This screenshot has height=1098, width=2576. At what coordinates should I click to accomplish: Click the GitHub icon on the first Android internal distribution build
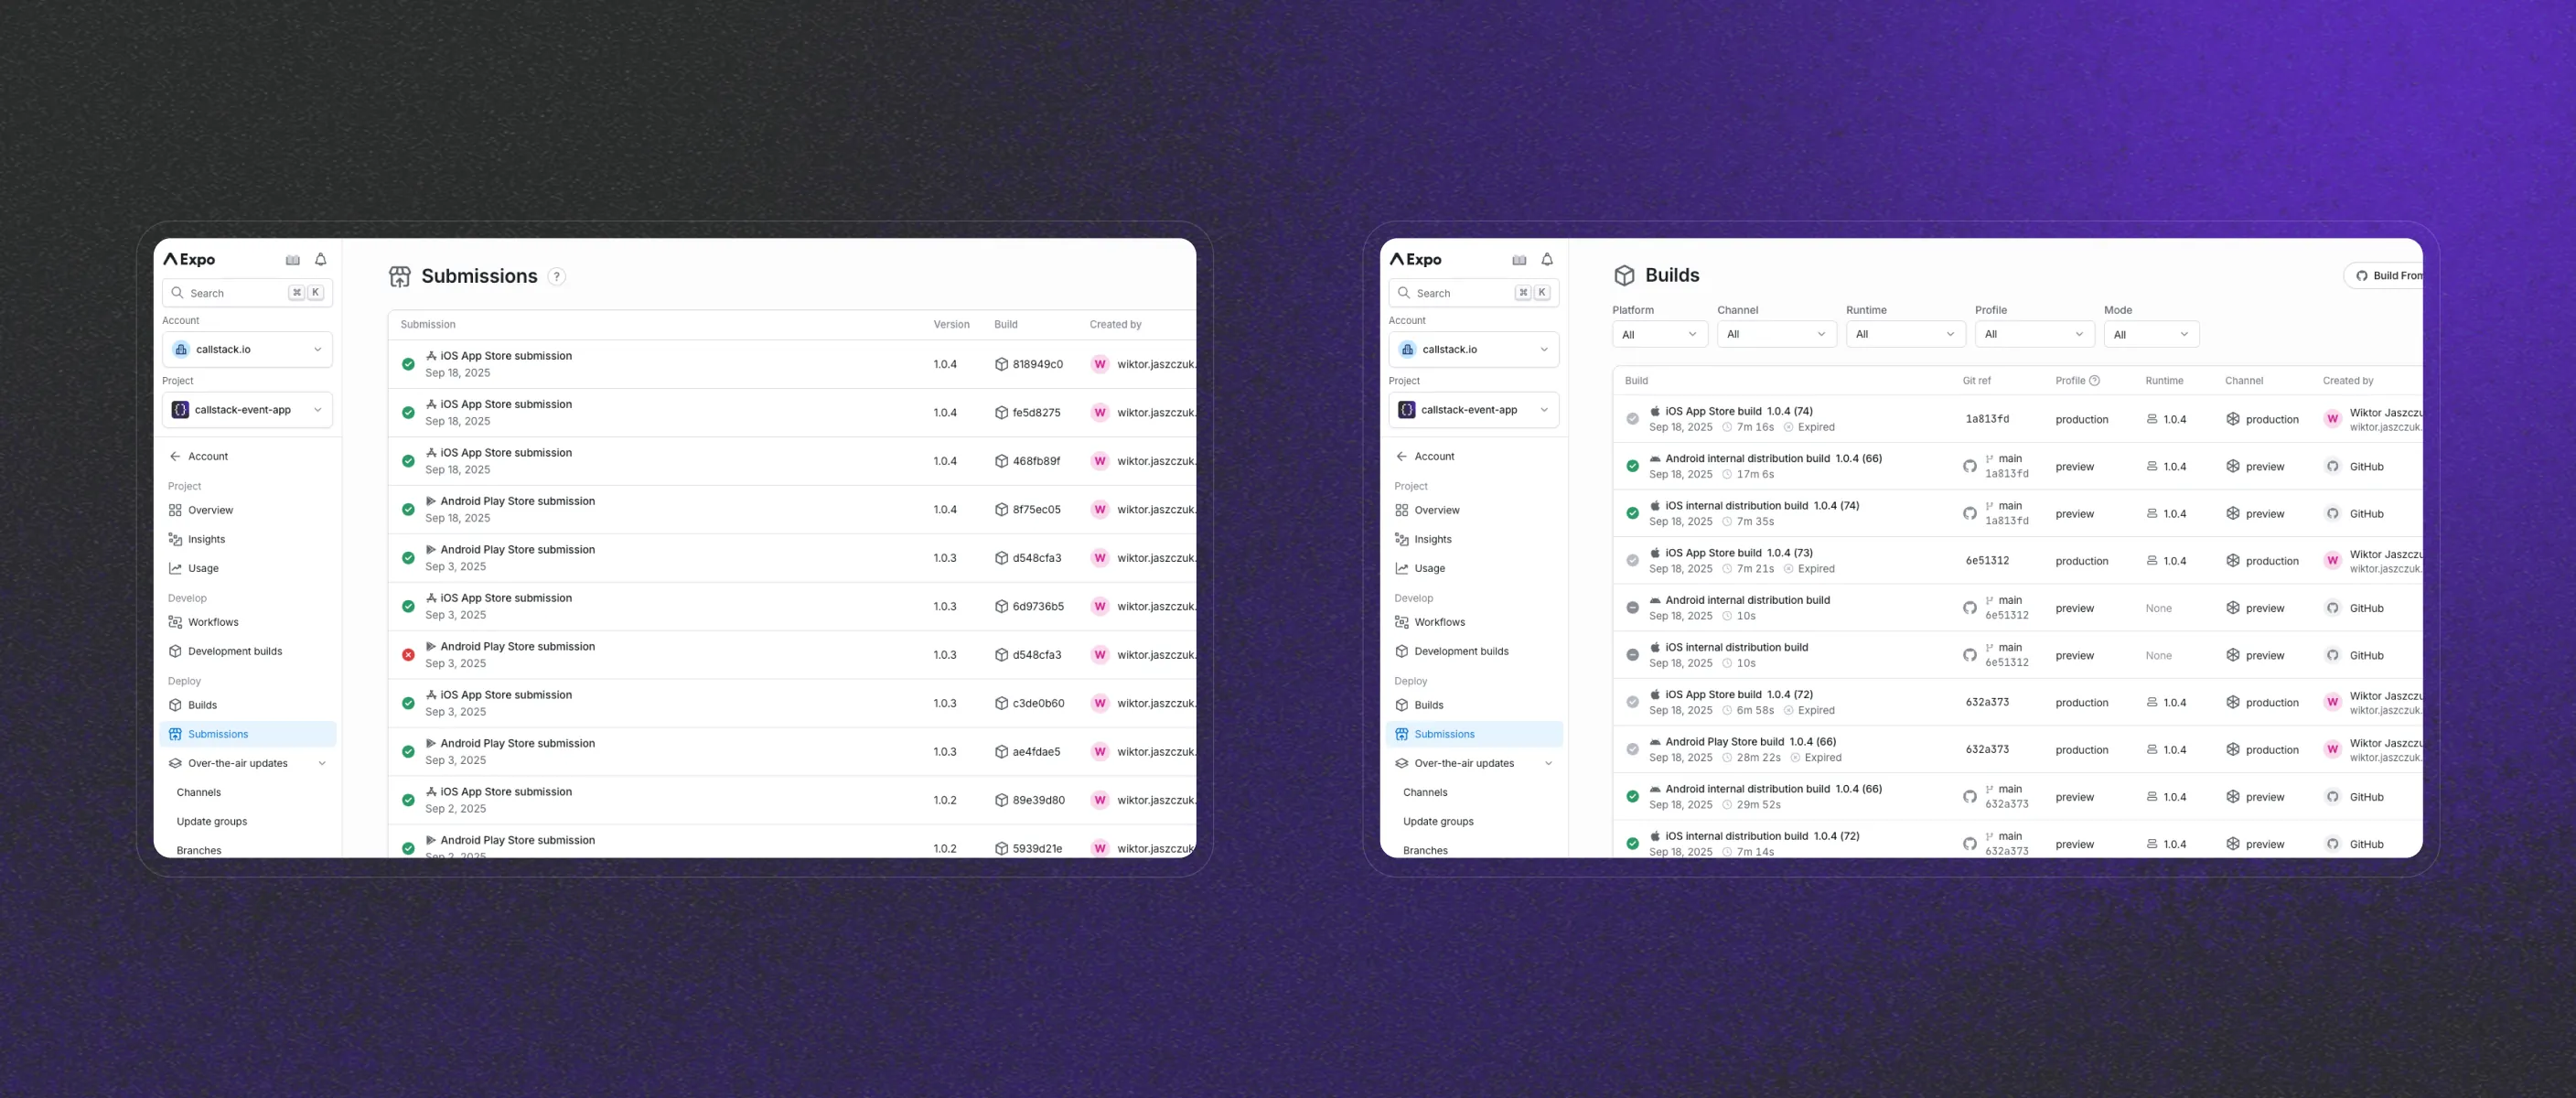[x=1969, y=467]
